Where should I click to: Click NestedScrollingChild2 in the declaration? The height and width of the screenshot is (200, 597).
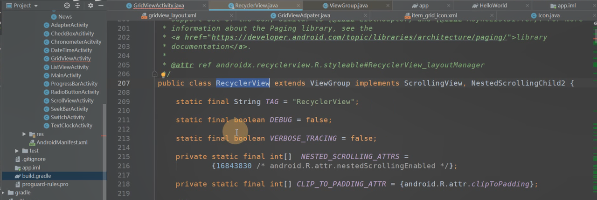pos(518,83)
